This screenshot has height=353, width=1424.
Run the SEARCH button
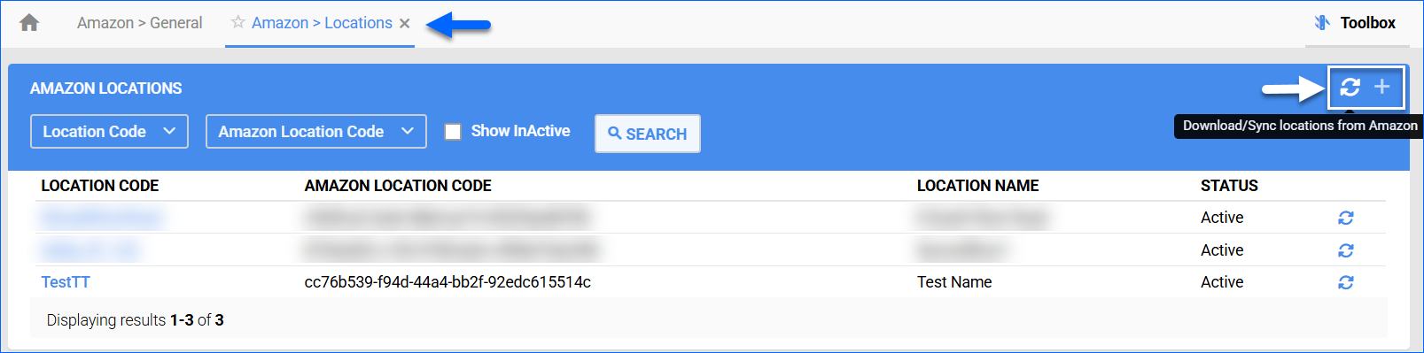click(x=647, y=134)
